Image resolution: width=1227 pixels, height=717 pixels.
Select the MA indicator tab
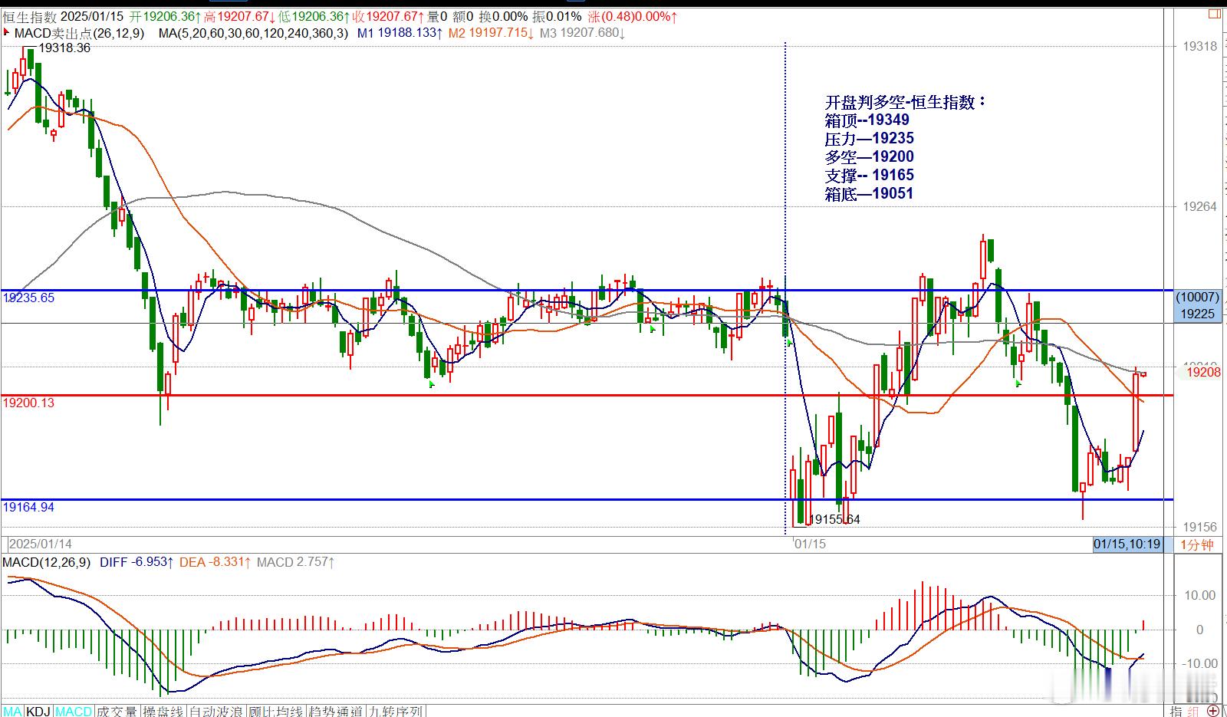13,711
